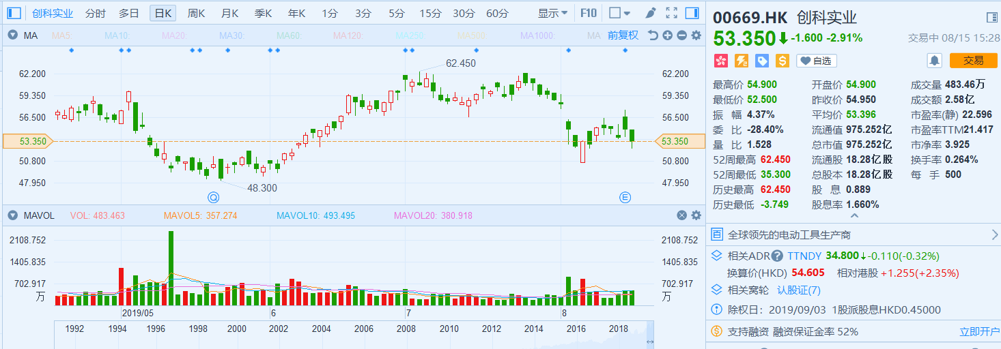Switch to 1分 minute chart
The width and height of the screenshot is (1001, 349).
[330, 13]
